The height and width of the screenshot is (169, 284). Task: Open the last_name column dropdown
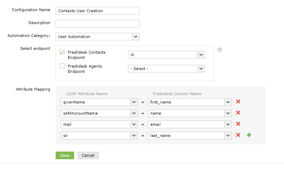click(228, 136)
